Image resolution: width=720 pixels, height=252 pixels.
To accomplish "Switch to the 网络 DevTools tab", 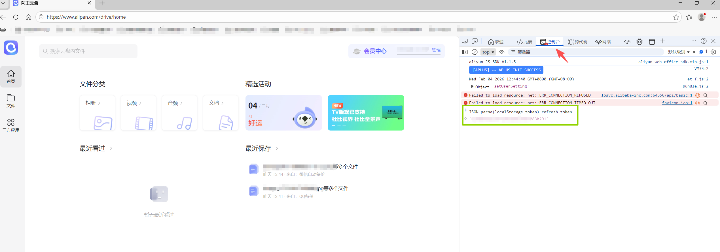I will (x=603, y=42).
